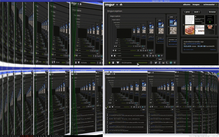Screen dimensions: 219x137
Task: Click the Imgurception post title
Action: [115, 11]
